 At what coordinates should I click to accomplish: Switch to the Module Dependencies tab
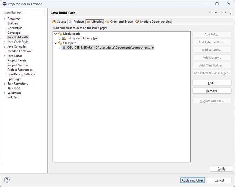(x=153, y=22)
